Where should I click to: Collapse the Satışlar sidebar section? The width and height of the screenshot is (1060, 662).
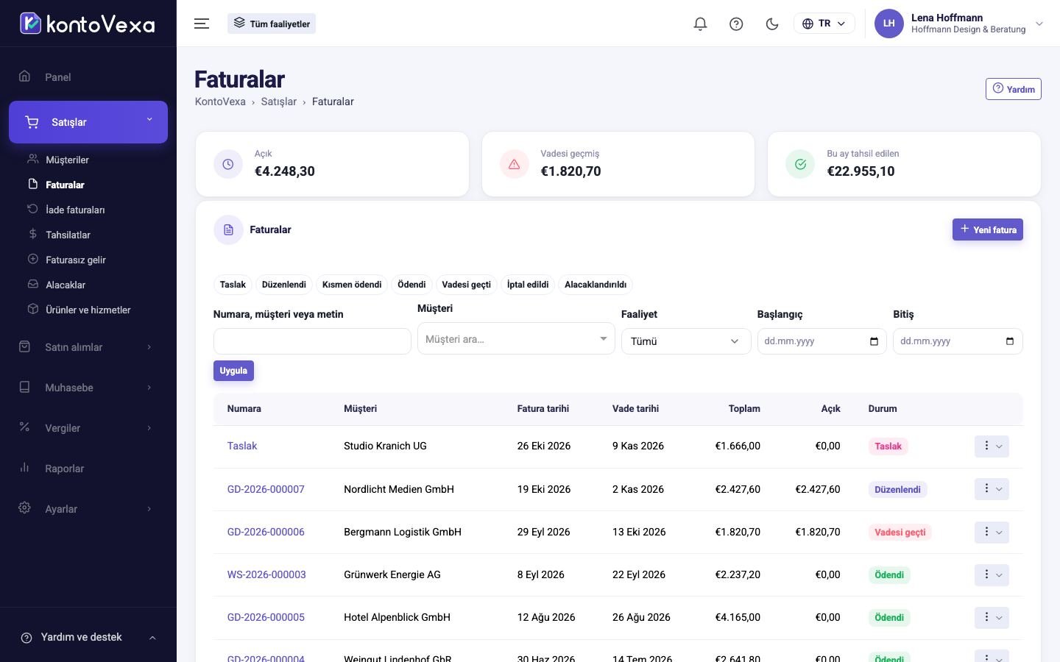pyautogui.click(x=88, y=122)
